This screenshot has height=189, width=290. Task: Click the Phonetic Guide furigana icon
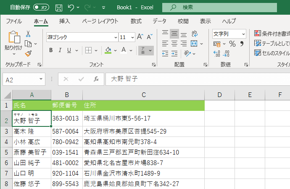143,50
